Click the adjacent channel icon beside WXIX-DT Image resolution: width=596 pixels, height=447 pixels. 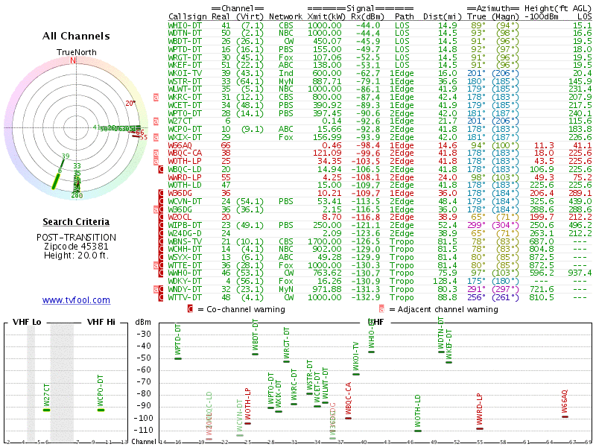156,137
